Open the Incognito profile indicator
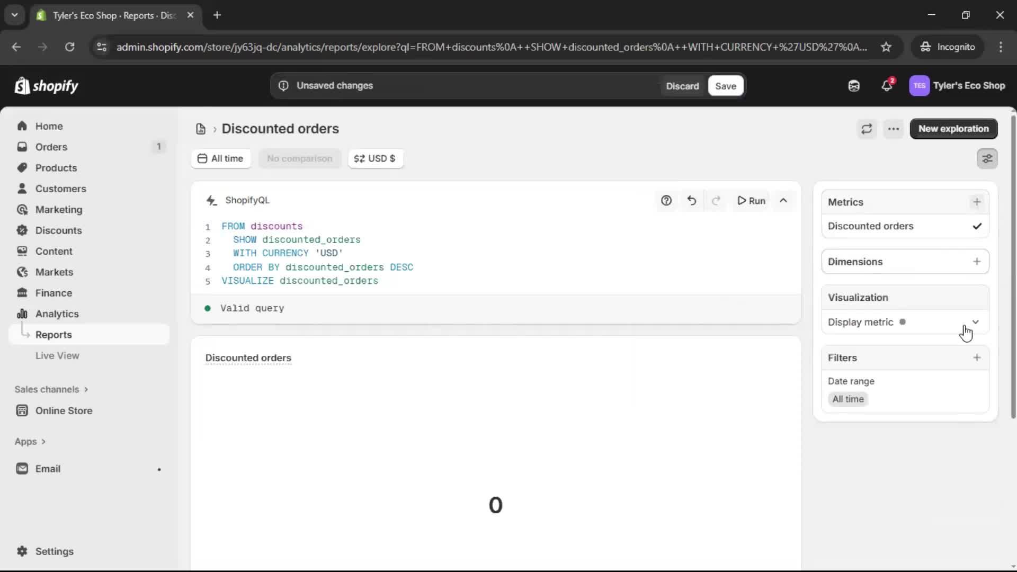 click(x=948, y=47)
